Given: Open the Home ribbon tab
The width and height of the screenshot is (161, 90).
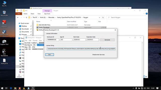Looking at the screenshot, I should click(25, 14).
